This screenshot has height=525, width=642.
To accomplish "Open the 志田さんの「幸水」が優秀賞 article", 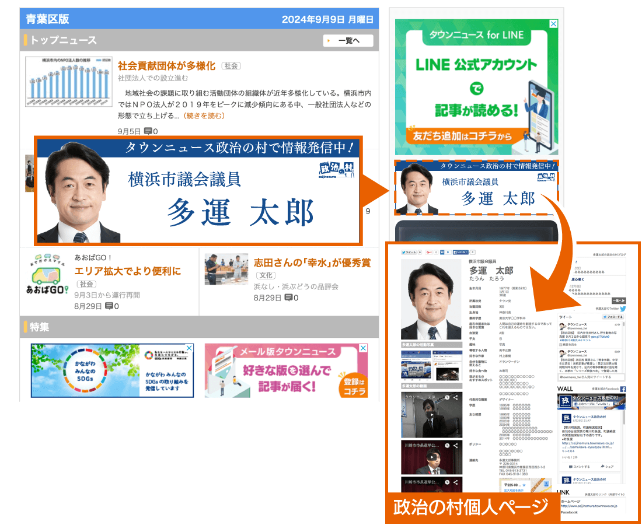I will (x=312, y=262).
